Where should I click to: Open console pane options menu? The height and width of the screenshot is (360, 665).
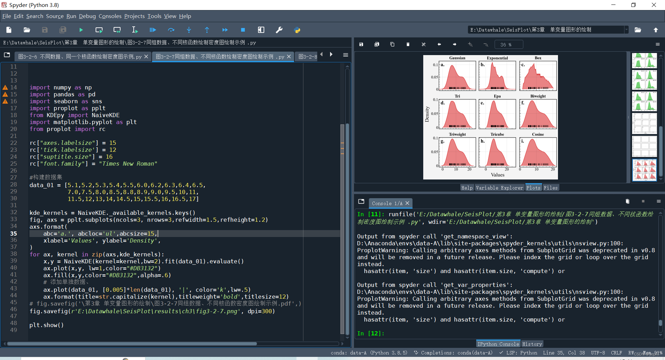point(659,201)
